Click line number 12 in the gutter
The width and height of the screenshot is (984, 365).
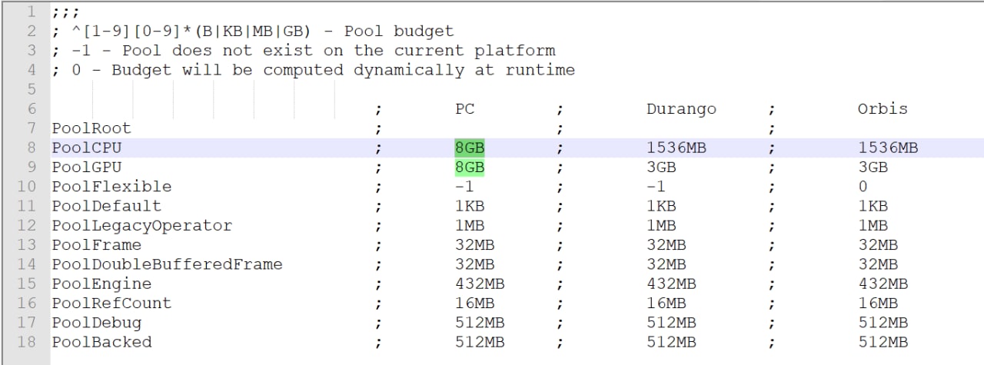(27, 225)
